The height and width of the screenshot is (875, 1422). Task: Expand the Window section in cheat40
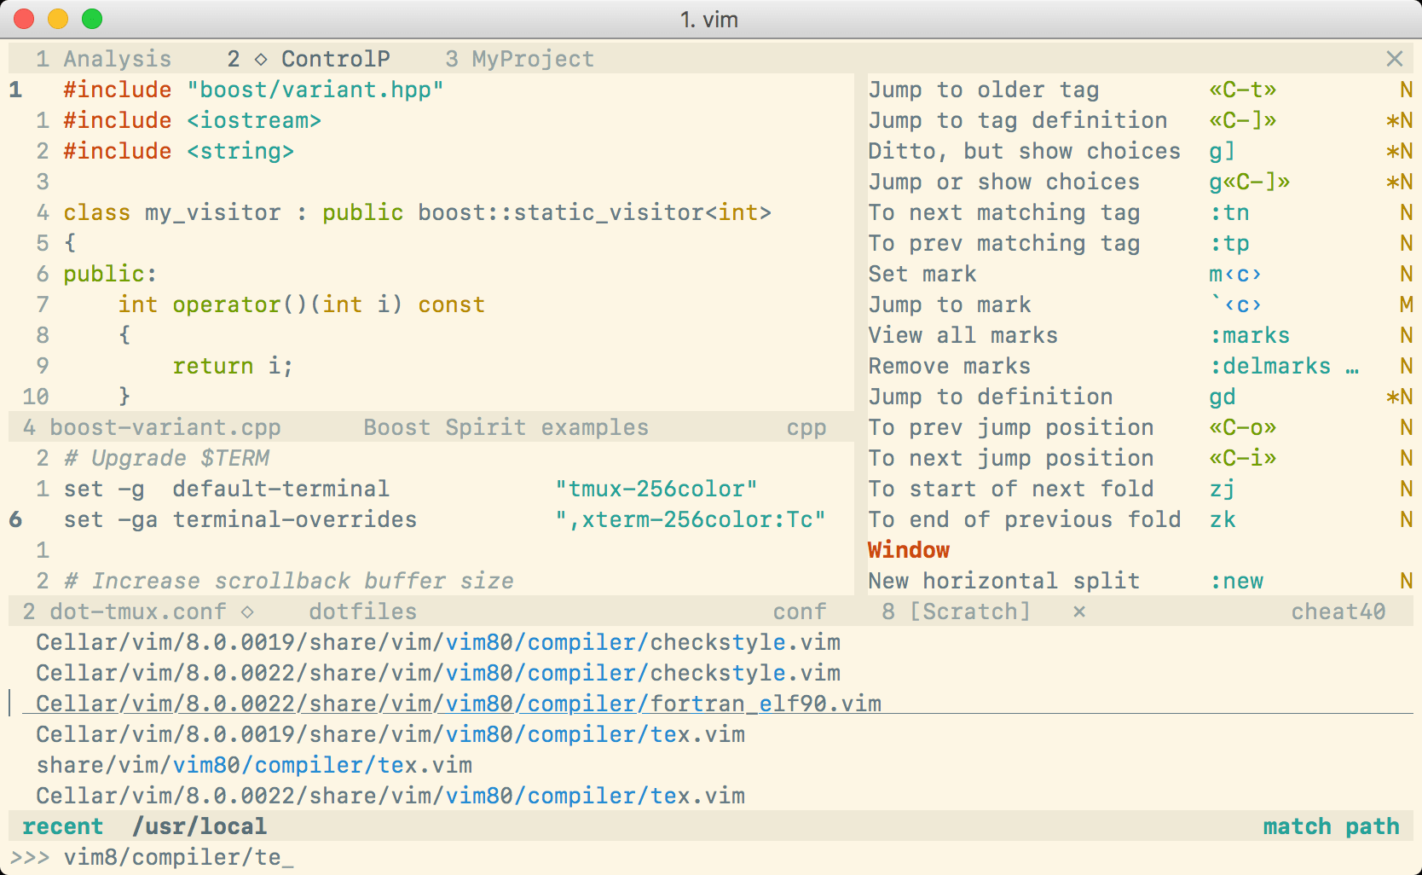908,550
